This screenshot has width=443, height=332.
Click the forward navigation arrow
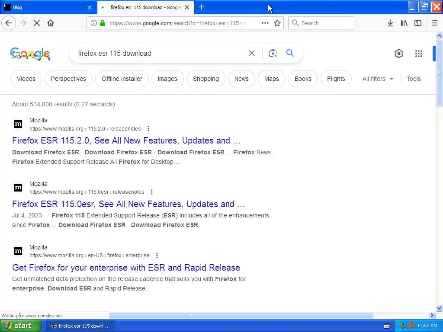pos(23,23)
